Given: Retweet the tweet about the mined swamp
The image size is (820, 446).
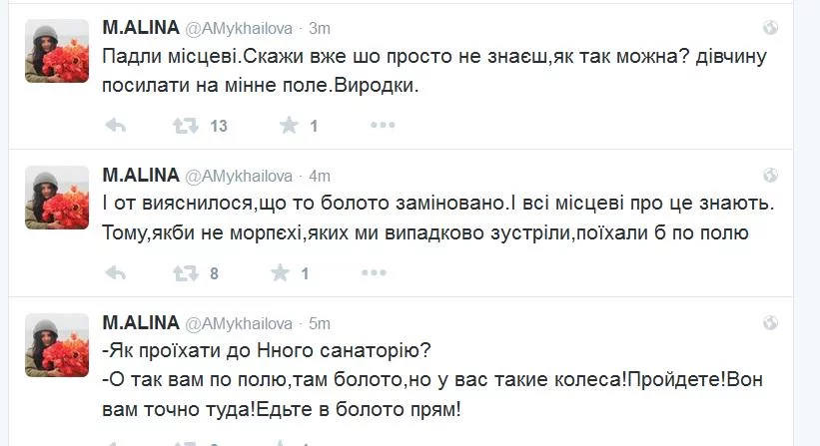Looking at the screenshot, I should [x=185, y=272].
